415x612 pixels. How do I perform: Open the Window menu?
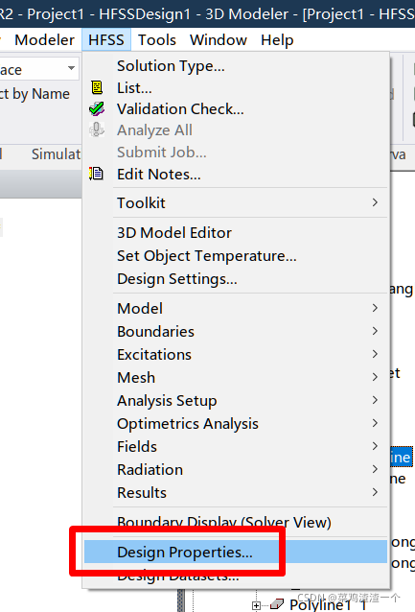pyautogui.click(x=219, y=40)
